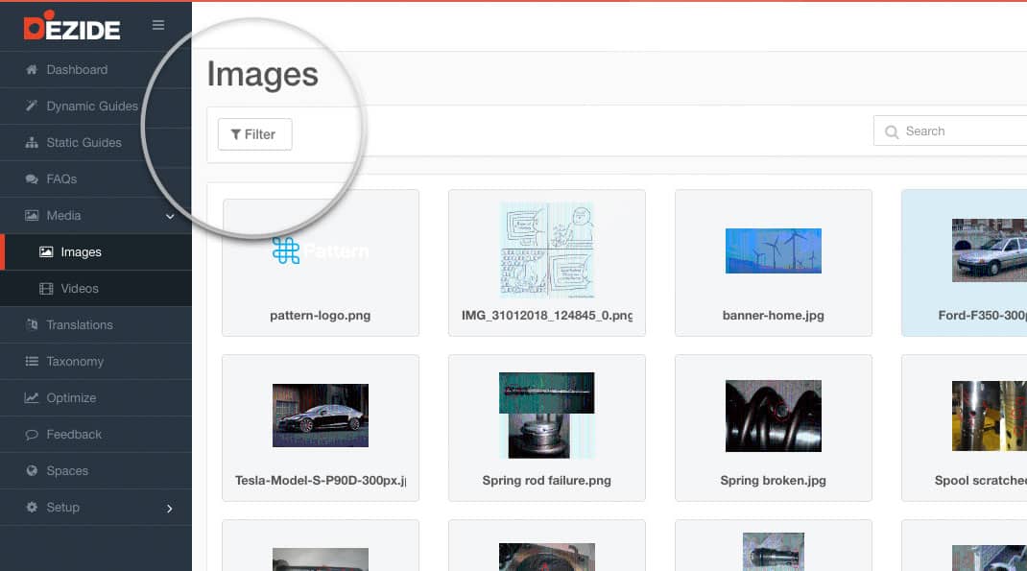Click the Dynamic Guides wand icon
Viewport: 1027px width, 571px height.
pyautogui.click(x=32, y=107)
